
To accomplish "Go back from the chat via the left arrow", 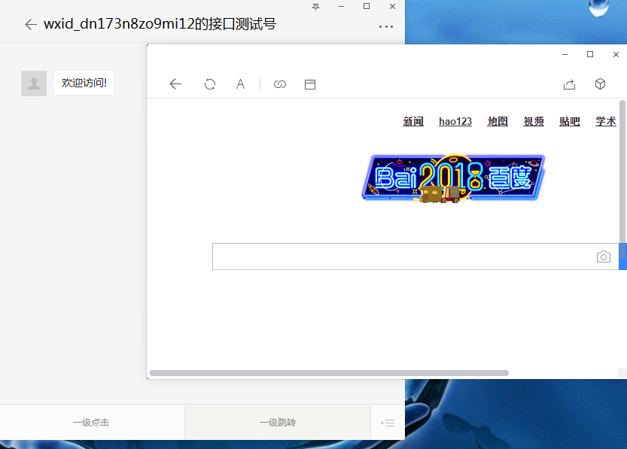I will pyautogui.click(x=31, y=24).
